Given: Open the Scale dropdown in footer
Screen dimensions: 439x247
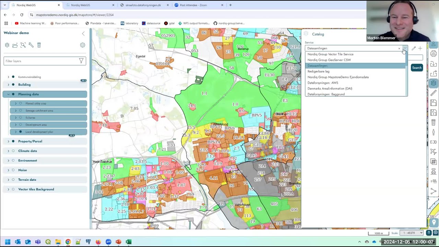Looking at the screenshot, I should (412, 233).
